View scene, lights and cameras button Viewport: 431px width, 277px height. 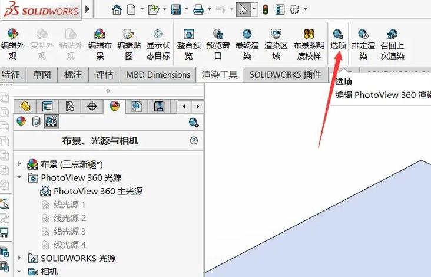click(51, 121)
